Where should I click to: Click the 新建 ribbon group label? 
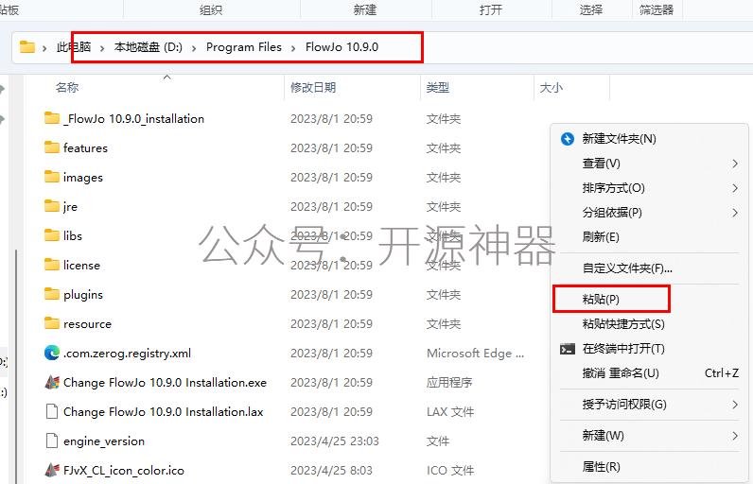[x=365, y=10]
